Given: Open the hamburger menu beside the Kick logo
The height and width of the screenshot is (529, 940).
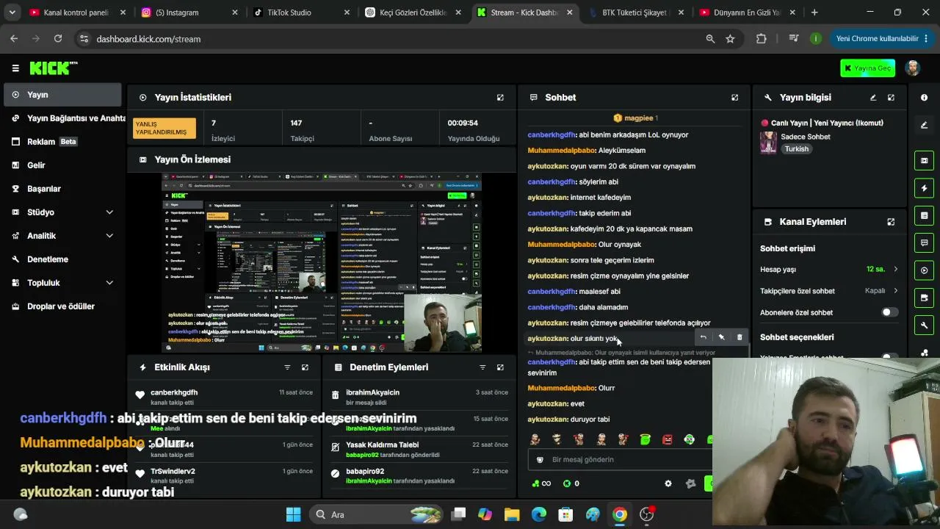Looking at the screenshot, I should pos(15,68).
